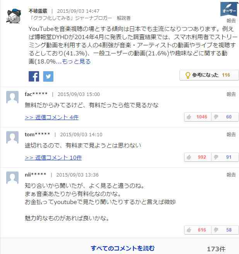Mark the author comment as 参考になった
The width and height of the screenshot is (239, 254).
[x=209, y=75]
